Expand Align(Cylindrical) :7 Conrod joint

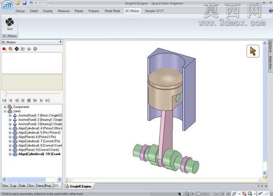pyautogui.click(x=10, y=141)
